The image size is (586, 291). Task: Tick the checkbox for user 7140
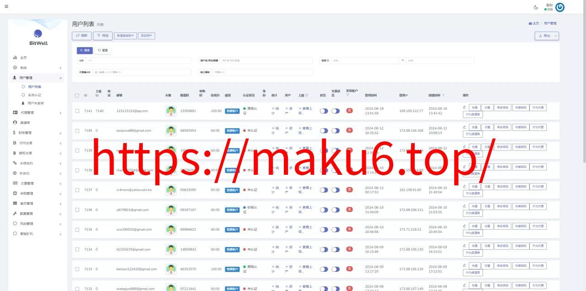pyautogui.click(x=77, y=130)
